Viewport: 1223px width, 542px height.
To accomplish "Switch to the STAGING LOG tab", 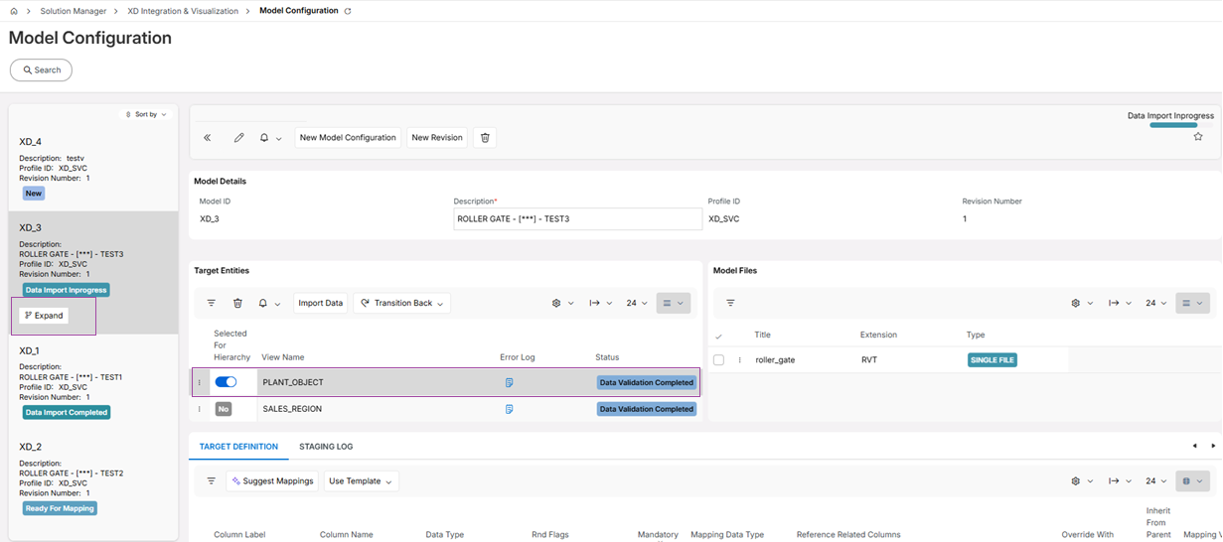I will (x=326, y=447).
